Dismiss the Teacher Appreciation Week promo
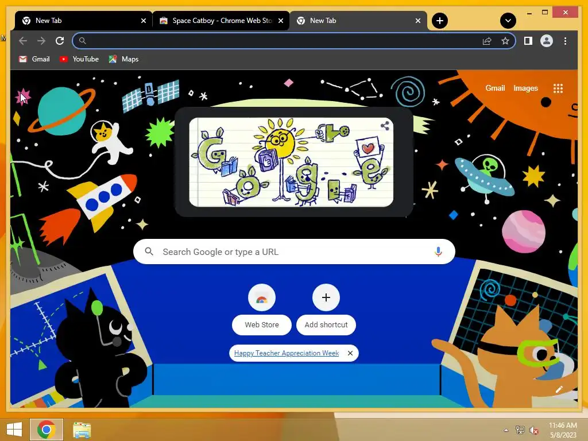Image resolution: width=588 pixels, height=441 pixels. [350, 353]
